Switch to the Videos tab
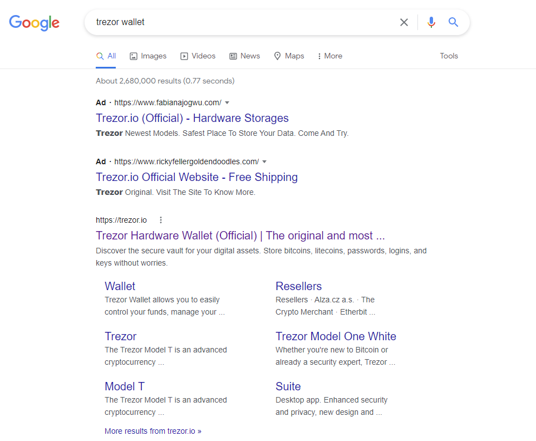Screen dimensions: 536x441 click(198, 56)
